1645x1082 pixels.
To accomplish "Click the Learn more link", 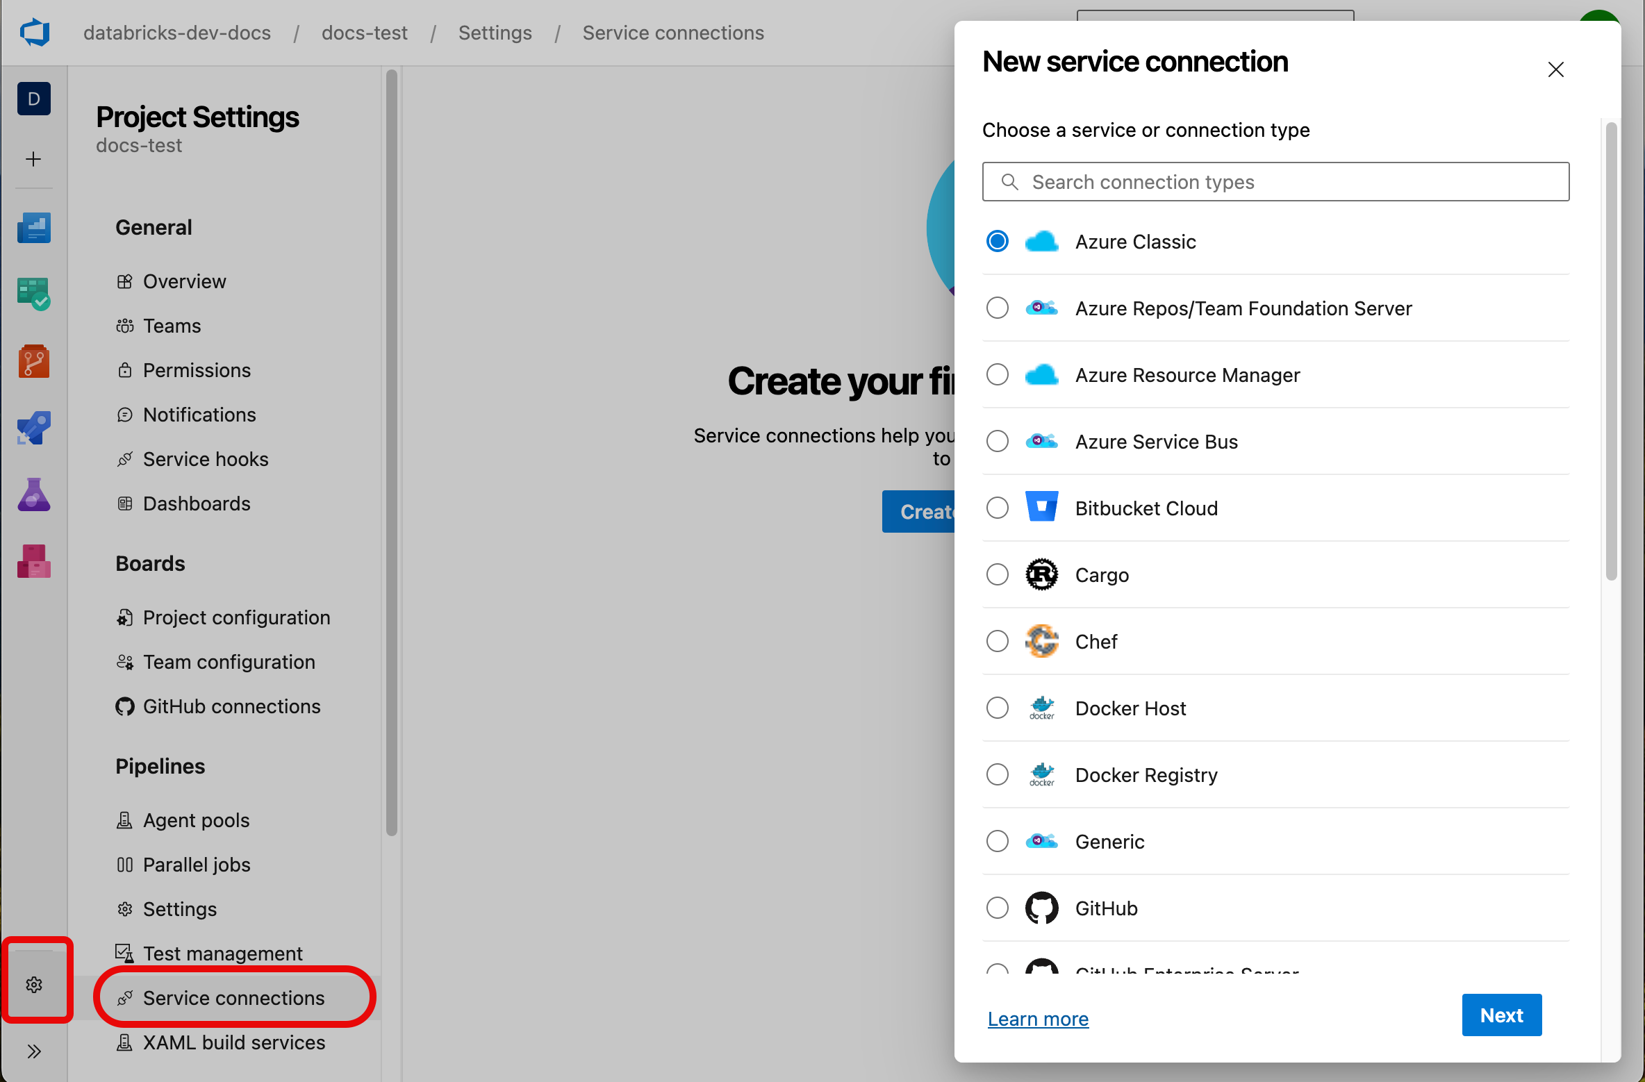I will pyautogui.click(x=1039, y=1015).
